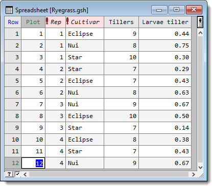Click the vertical scrollbar down arrow
Viewport: 212px width, 186px height.
[x=200, y=168]
